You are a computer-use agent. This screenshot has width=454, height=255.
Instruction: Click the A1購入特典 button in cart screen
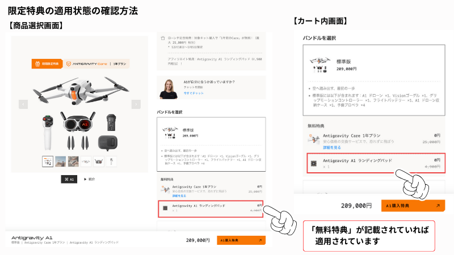pos(413,206)
